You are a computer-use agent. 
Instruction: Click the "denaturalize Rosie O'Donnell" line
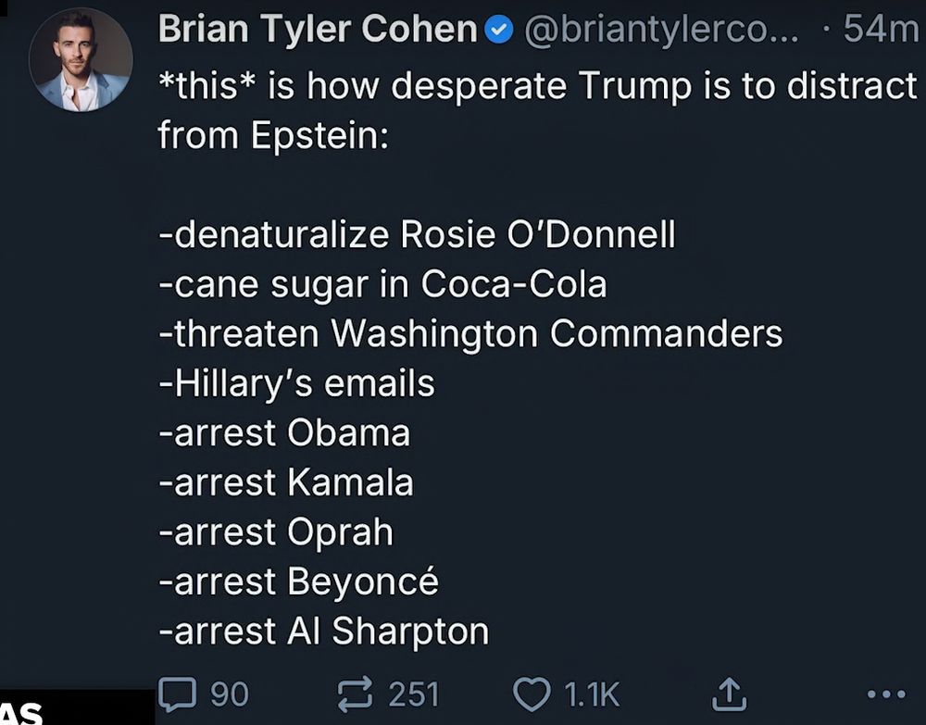coord(417,235)
